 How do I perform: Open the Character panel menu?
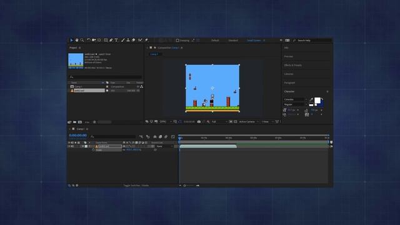click(327, 92)
